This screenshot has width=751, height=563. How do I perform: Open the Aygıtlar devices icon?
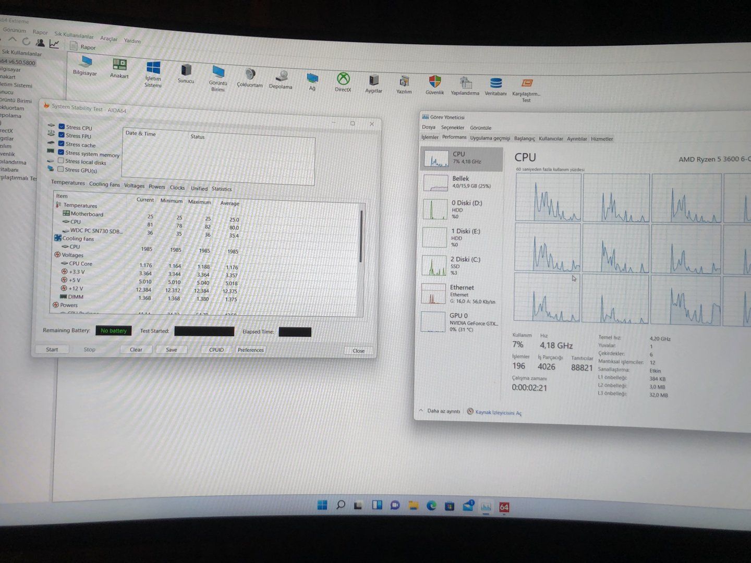click(373, 84)
